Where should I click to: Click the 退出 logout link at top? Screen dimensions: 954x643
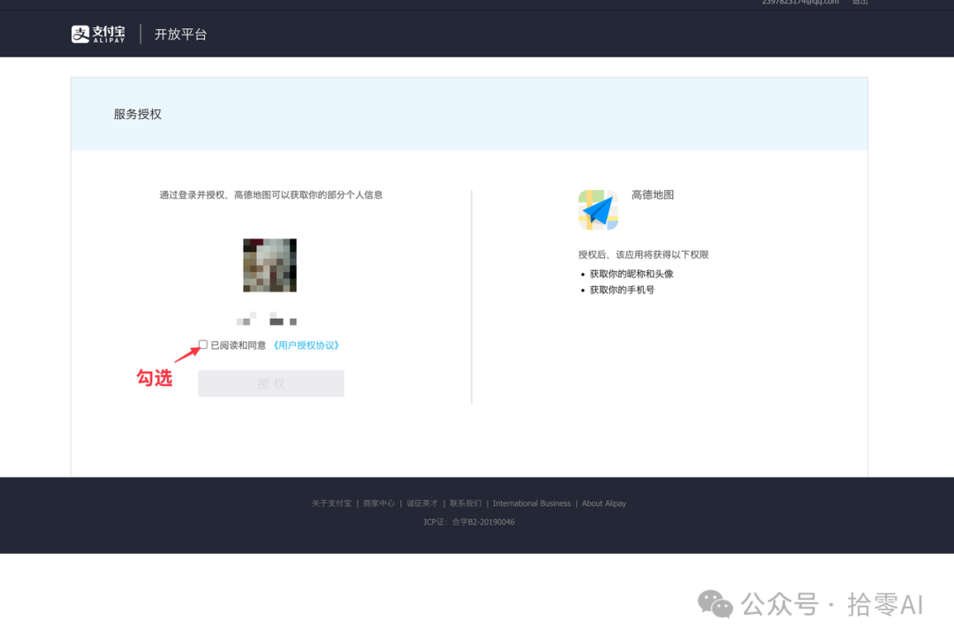(x=859, y=2)
